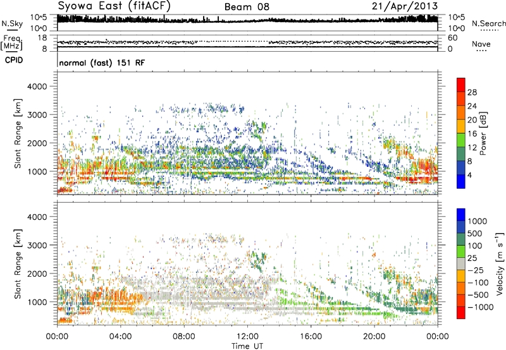Click the 'CPID' label
506x350 pixels.
14,60
